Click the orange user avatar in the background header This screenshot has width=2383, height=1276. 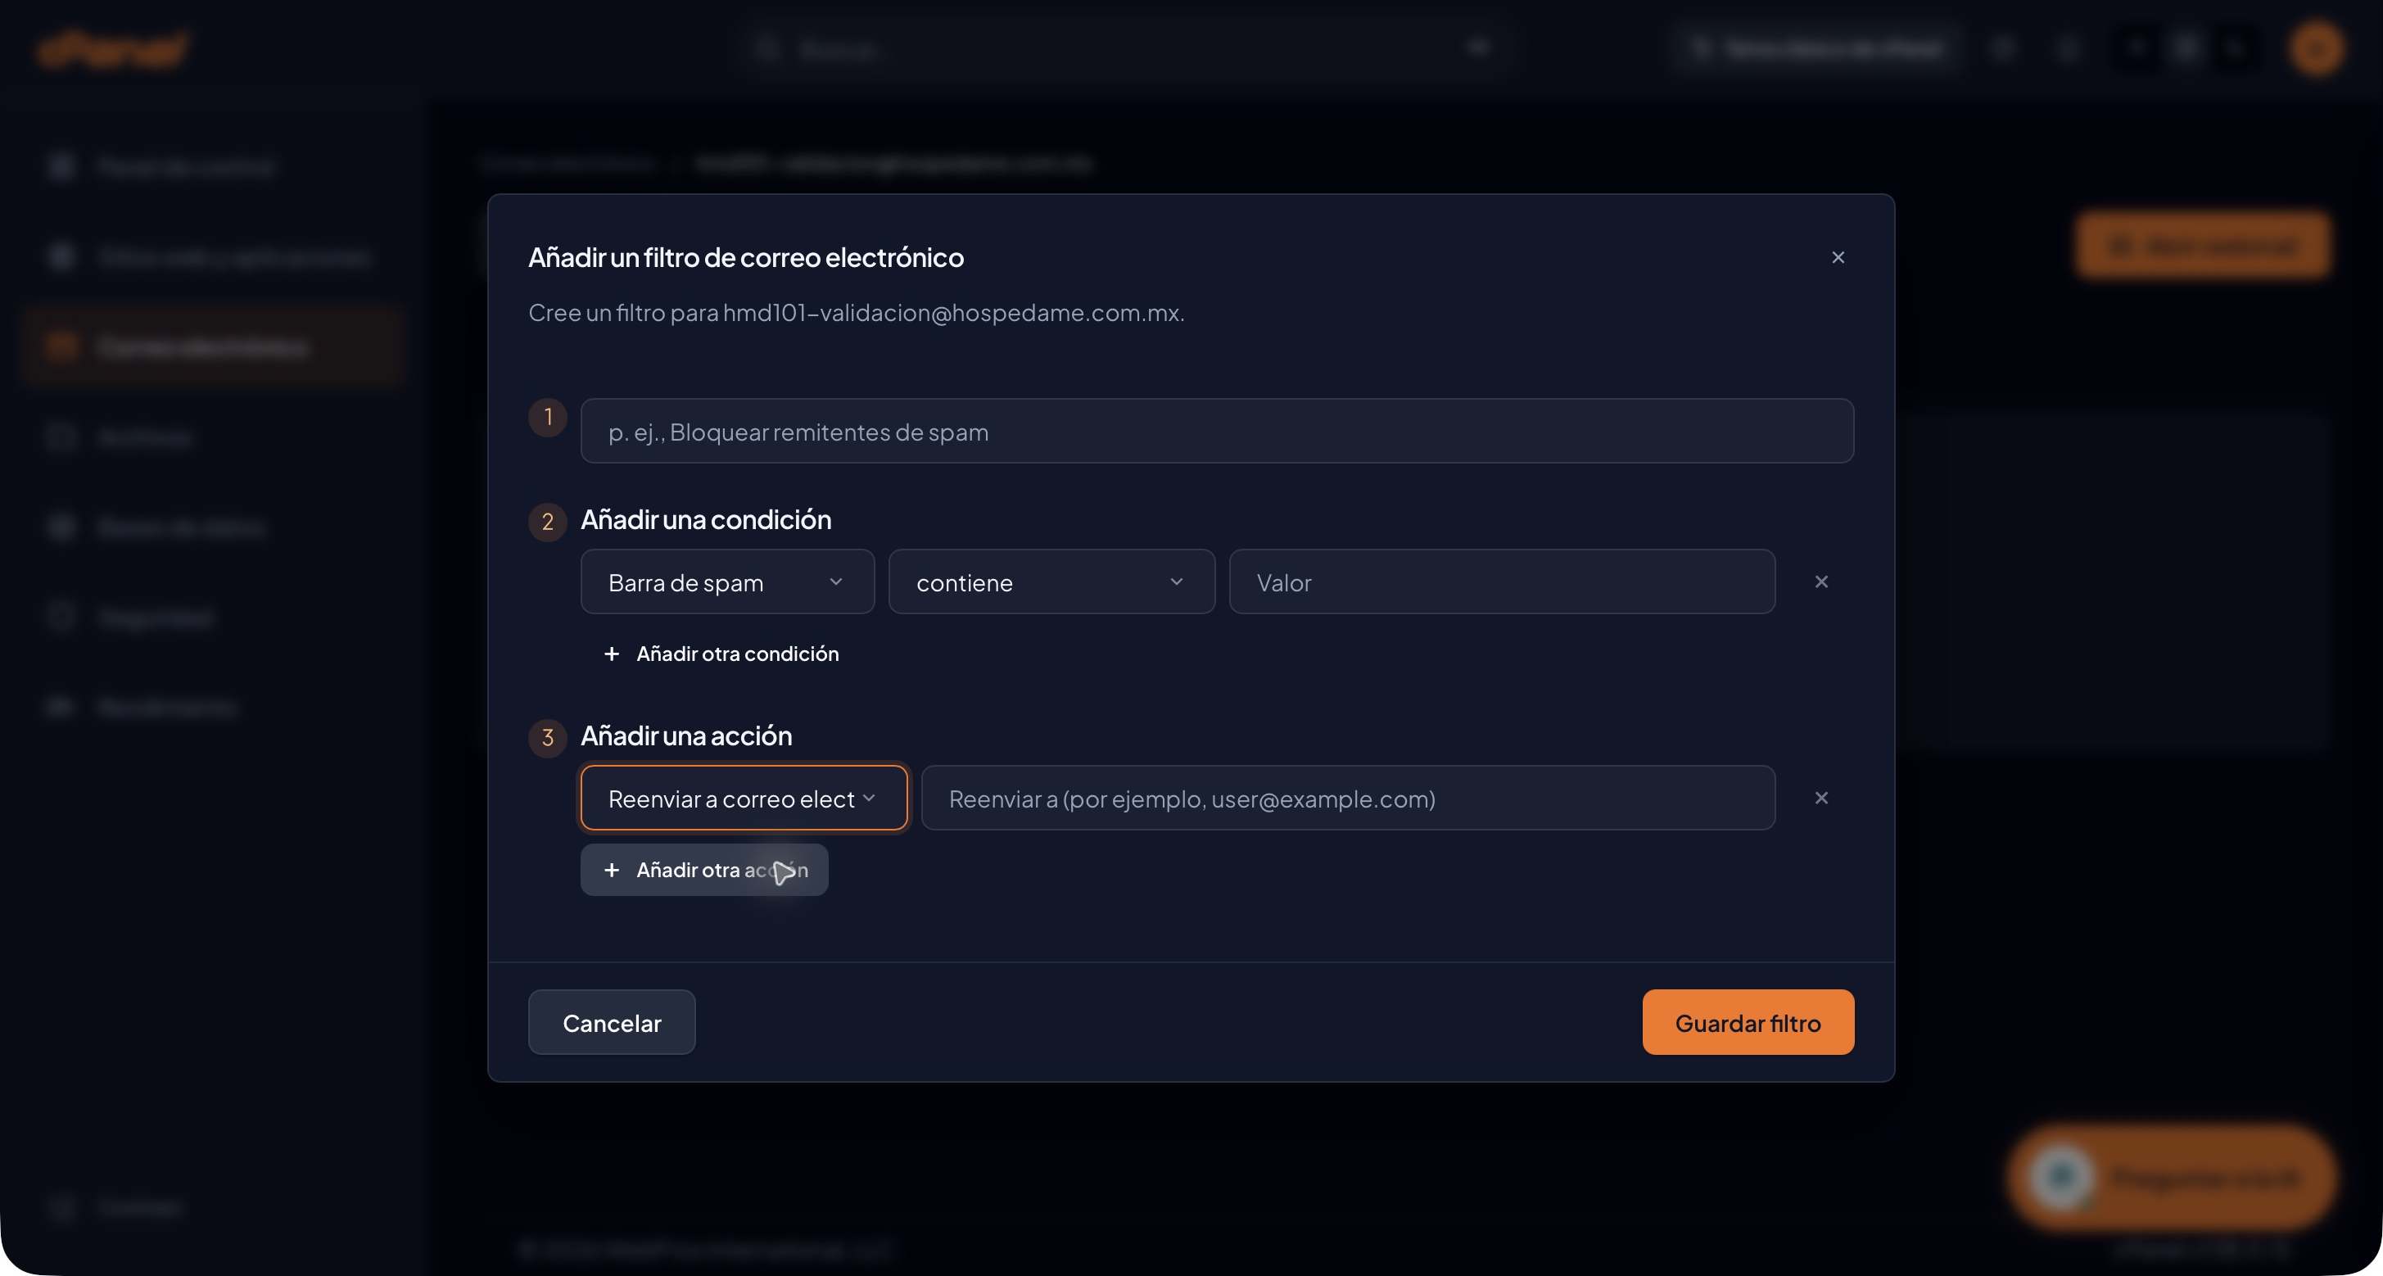pyautogui.click(x=2317, y=48)
